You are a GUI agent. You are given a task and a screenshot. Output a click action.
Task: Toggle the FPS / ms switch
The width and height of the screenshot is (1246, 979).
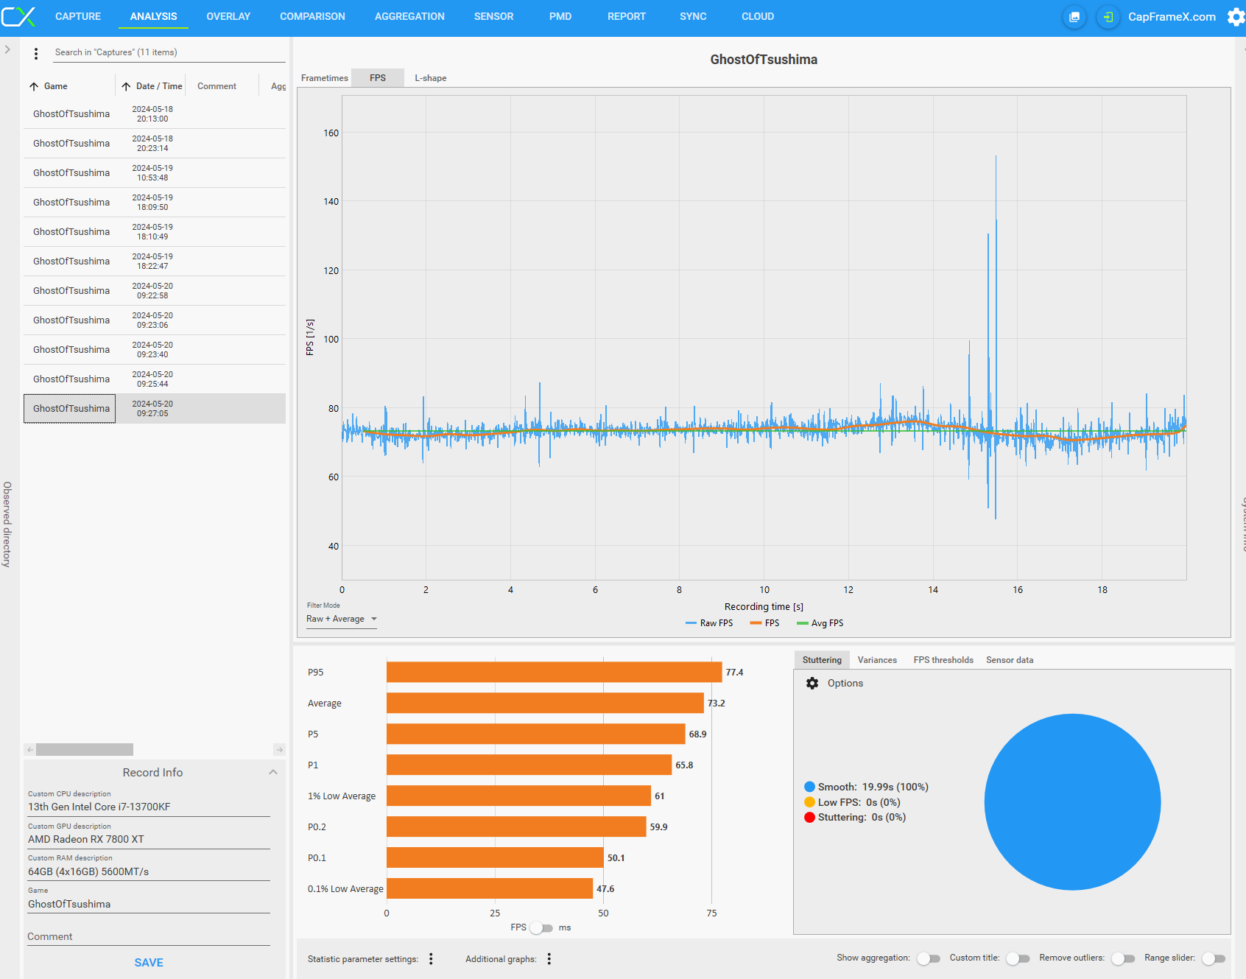[x=542, y=927]
